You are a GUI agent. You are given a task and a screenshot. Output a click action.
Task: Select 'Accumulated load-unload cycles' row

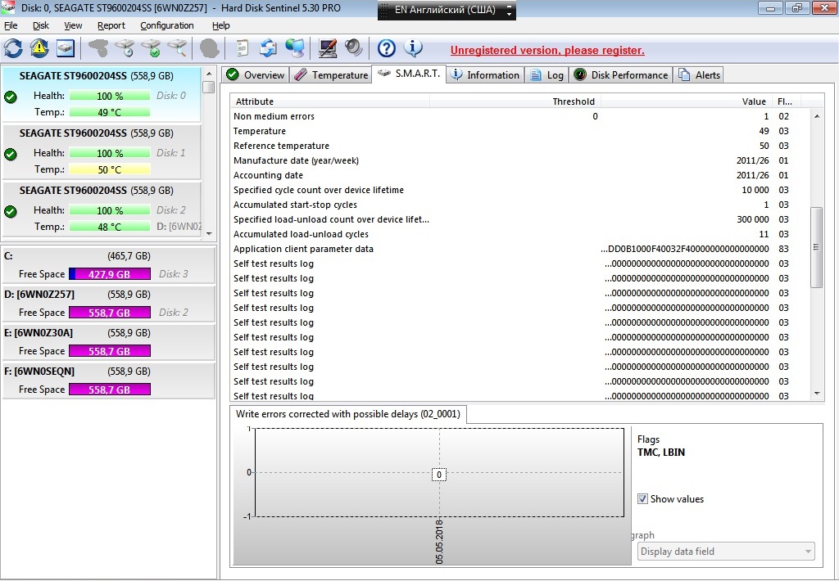520,234
